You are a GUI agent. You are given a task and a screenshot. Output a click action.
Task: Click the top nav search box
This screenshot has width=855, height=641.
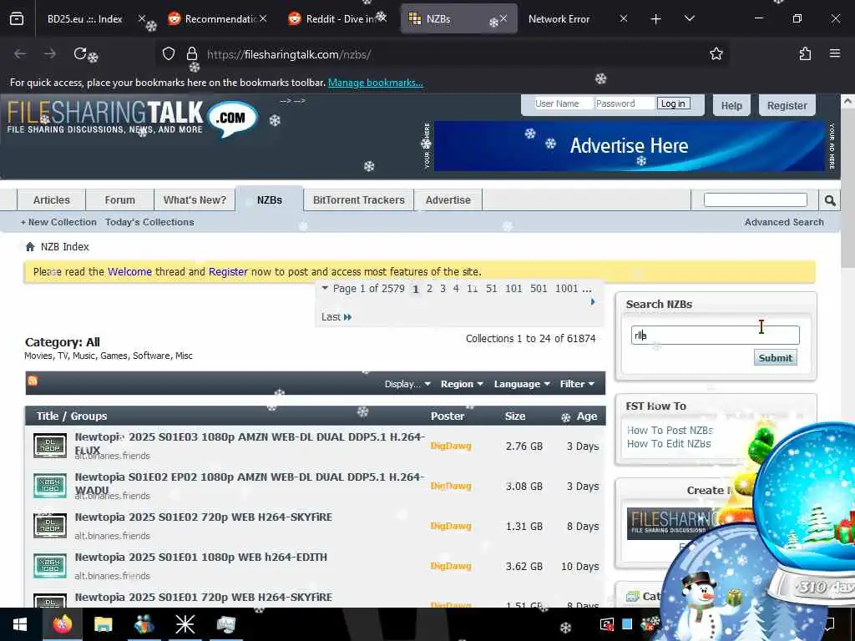[x=755, y=200]
